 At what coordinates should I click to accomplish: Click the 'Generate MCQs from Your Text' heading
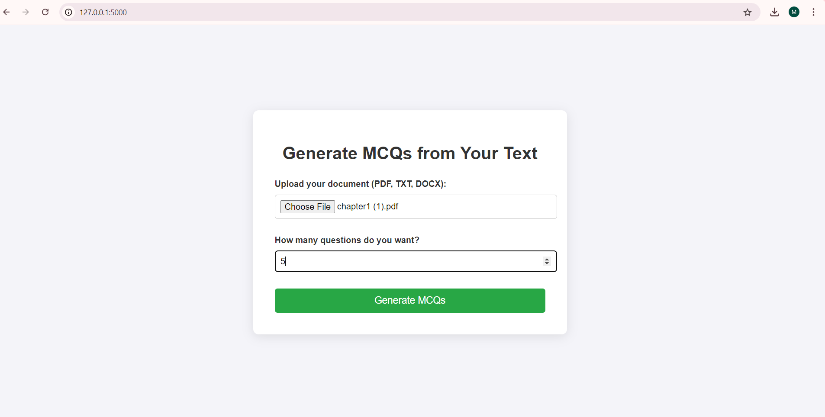410,153
